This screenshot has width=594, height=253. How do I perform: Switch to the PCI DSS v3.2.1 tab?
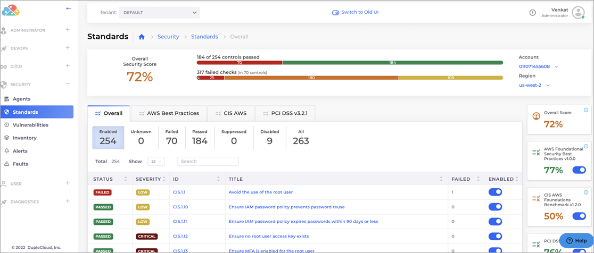(285, 113)
